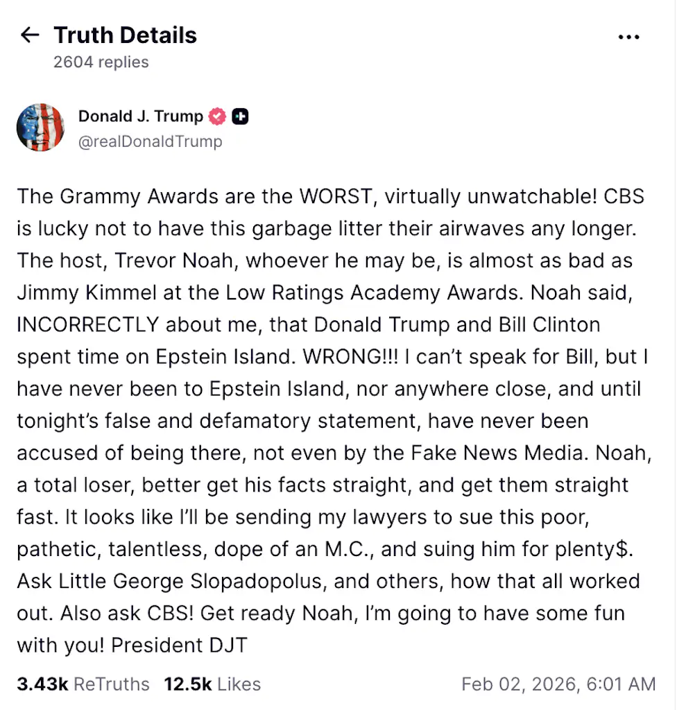Open the flag-themed profile avatar
677x710 pixels.
point(40,128)
